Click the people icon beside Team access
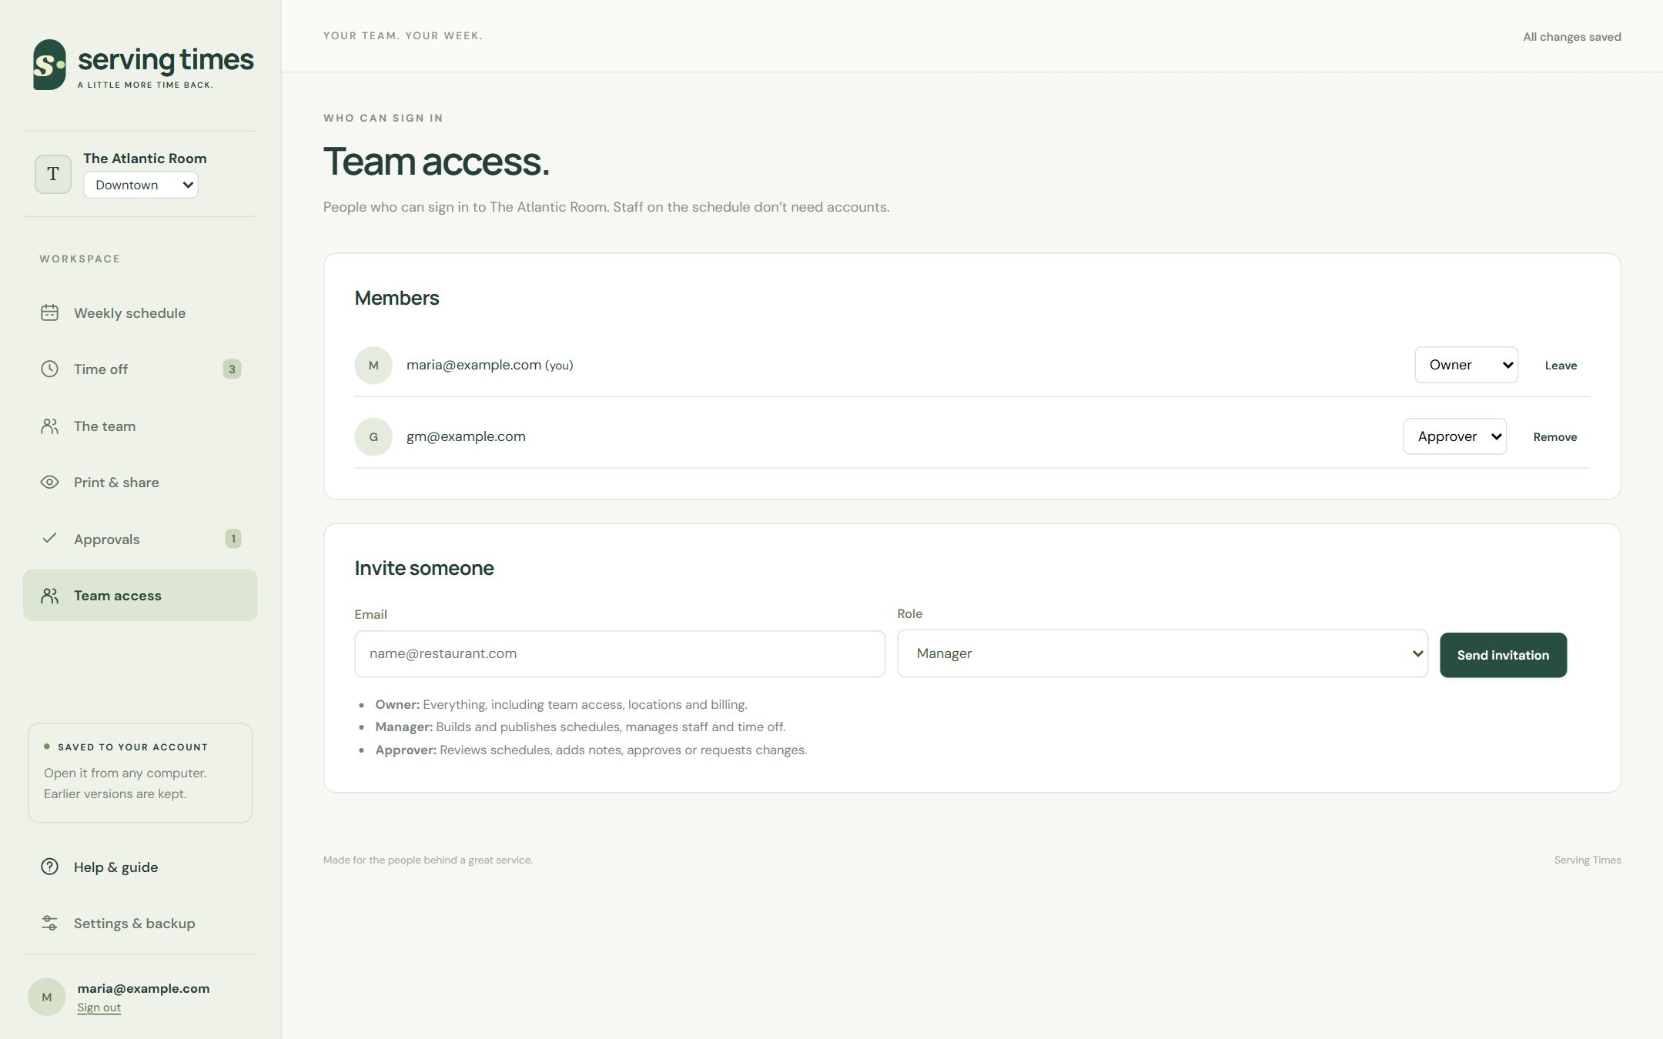This screenshot has width=1663, height=1039. tap(49, 595)
